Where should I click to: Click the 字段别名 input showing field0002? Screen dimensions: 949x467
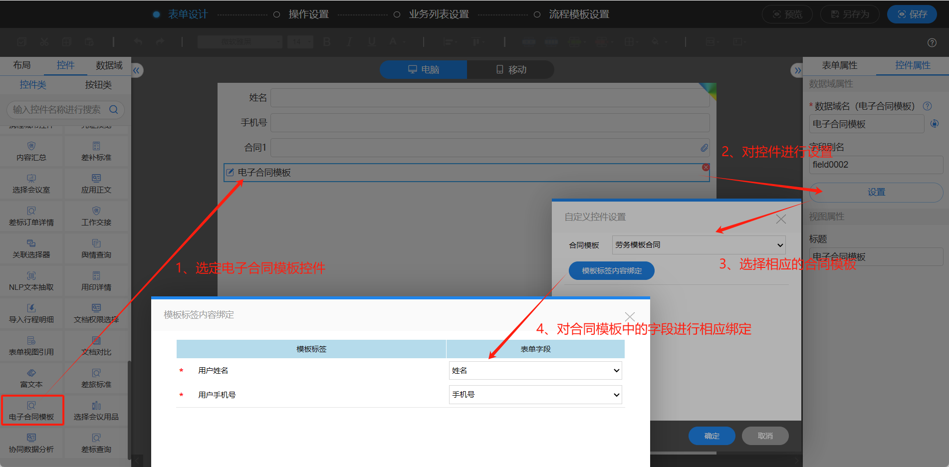[x=876, y=165]
